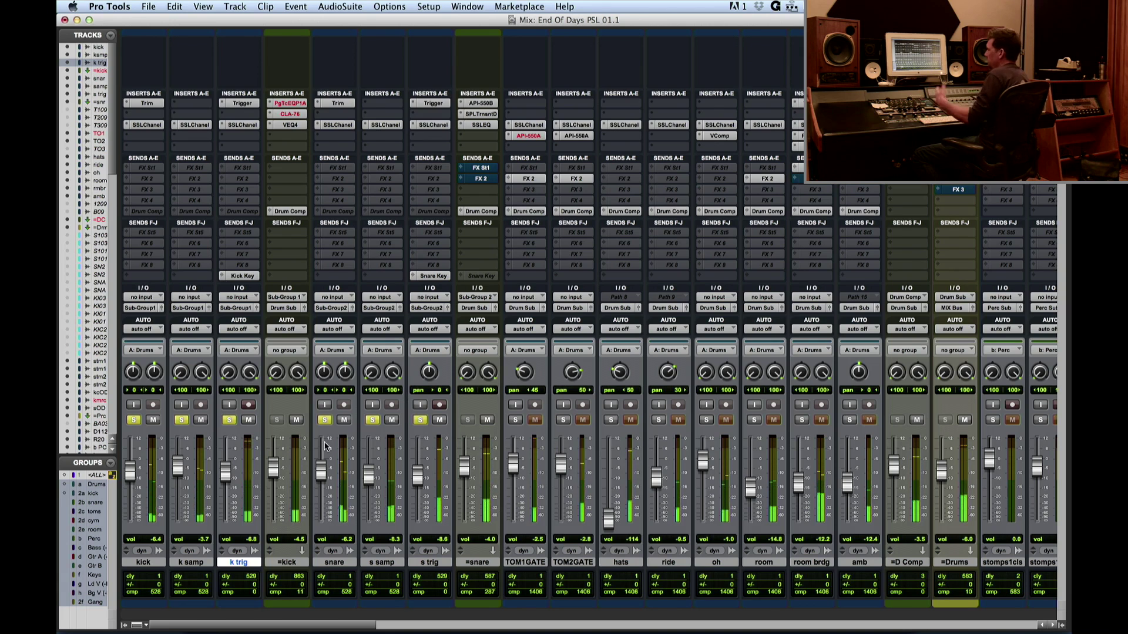Click the mix view selector icon at bottom
The height and width of the screenshot is (634, 1128).
coord(139,625)
